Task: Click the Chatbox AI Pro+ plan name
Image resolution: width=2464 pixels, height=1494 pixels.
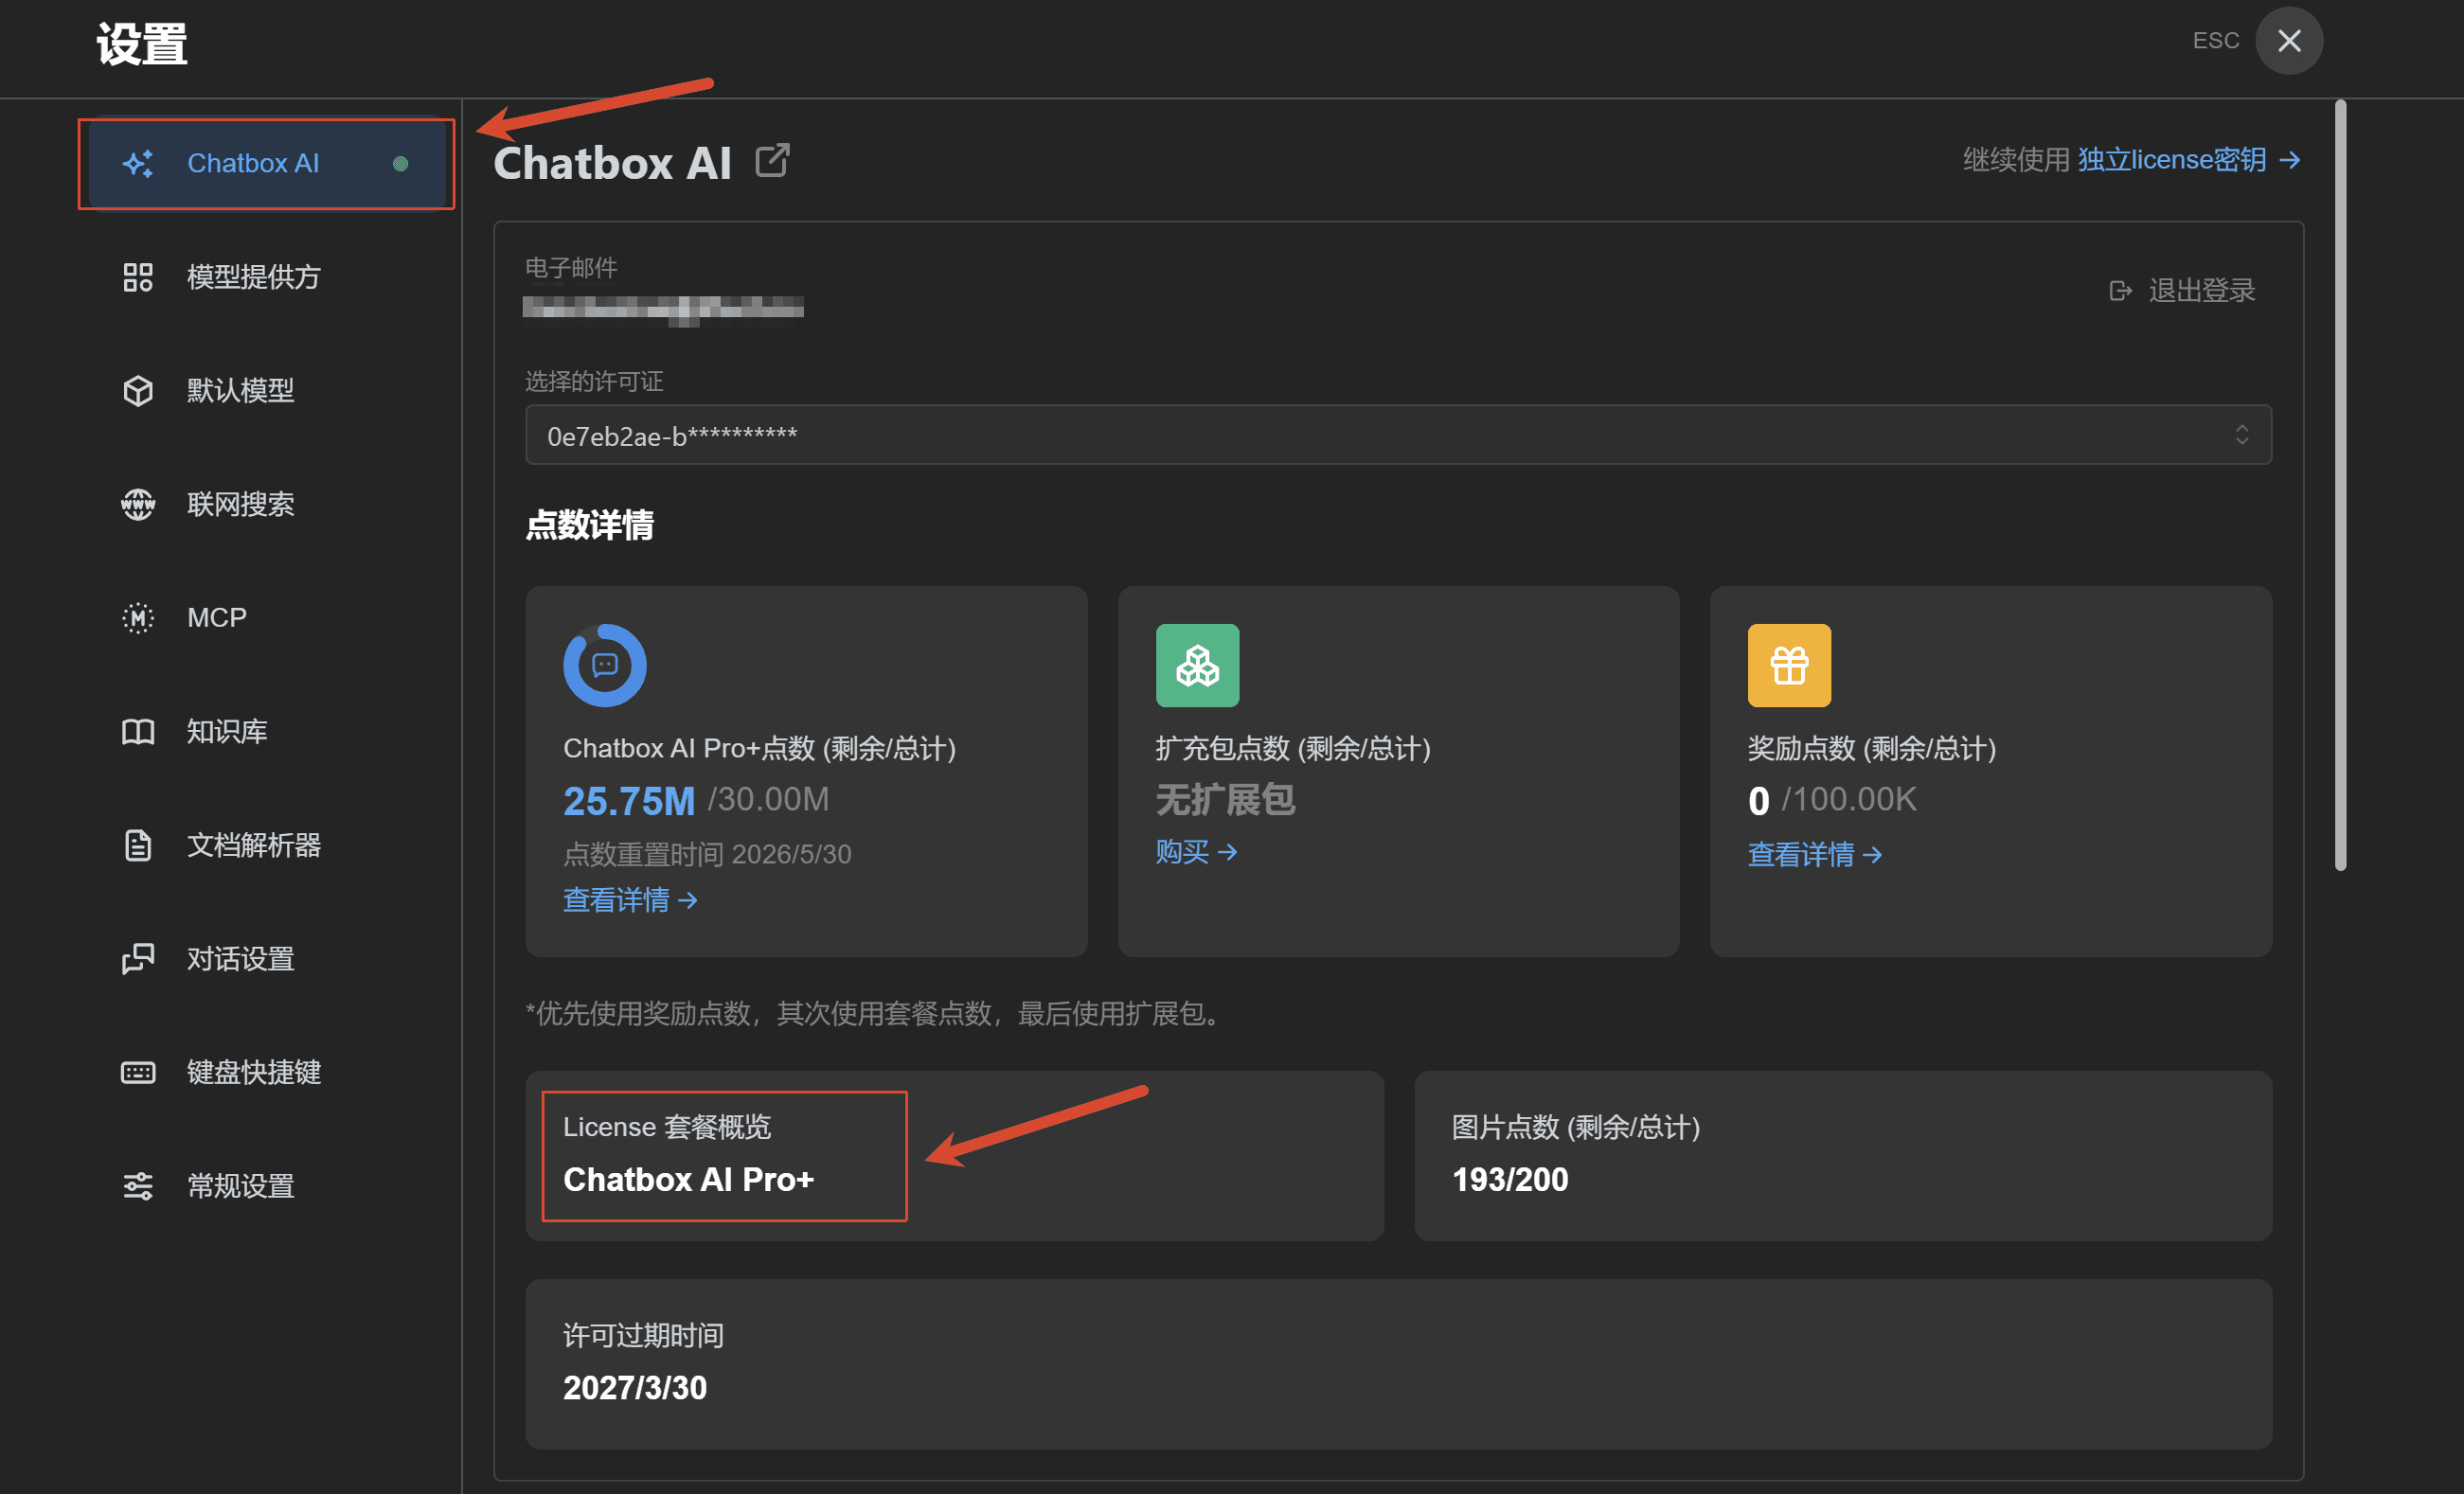Action: coord(689,1180)
